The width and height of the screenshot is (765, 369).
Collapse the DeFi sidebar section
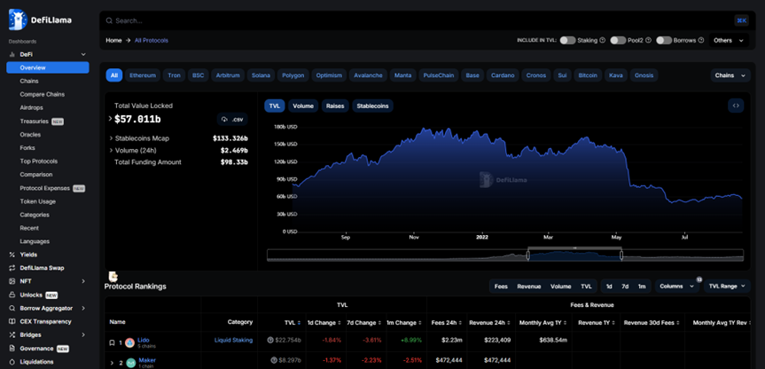tap(83, 55)
